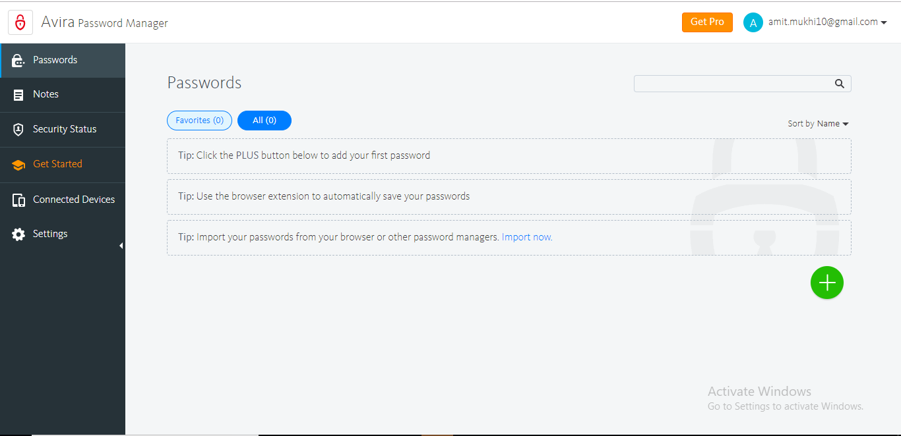Click the Get Started graduation cap icon
This screenshot has height=436, width=901.
pyautogui.click(x=18, y=165)
